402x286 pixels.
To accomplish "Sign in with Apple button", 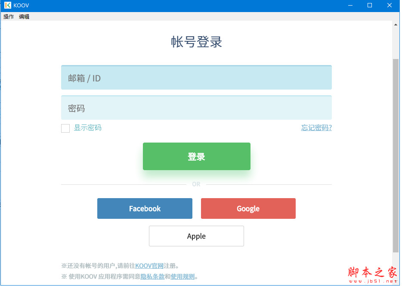I will [196, 236].
